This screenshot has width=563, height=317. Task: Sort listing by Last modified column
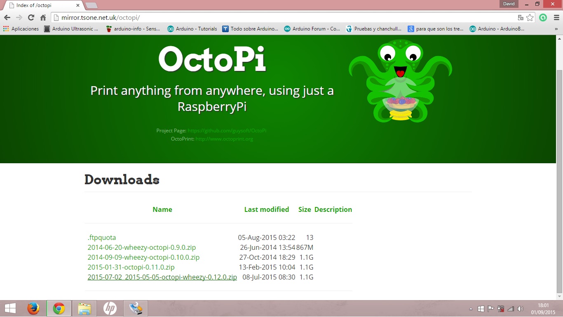point(267,209)
